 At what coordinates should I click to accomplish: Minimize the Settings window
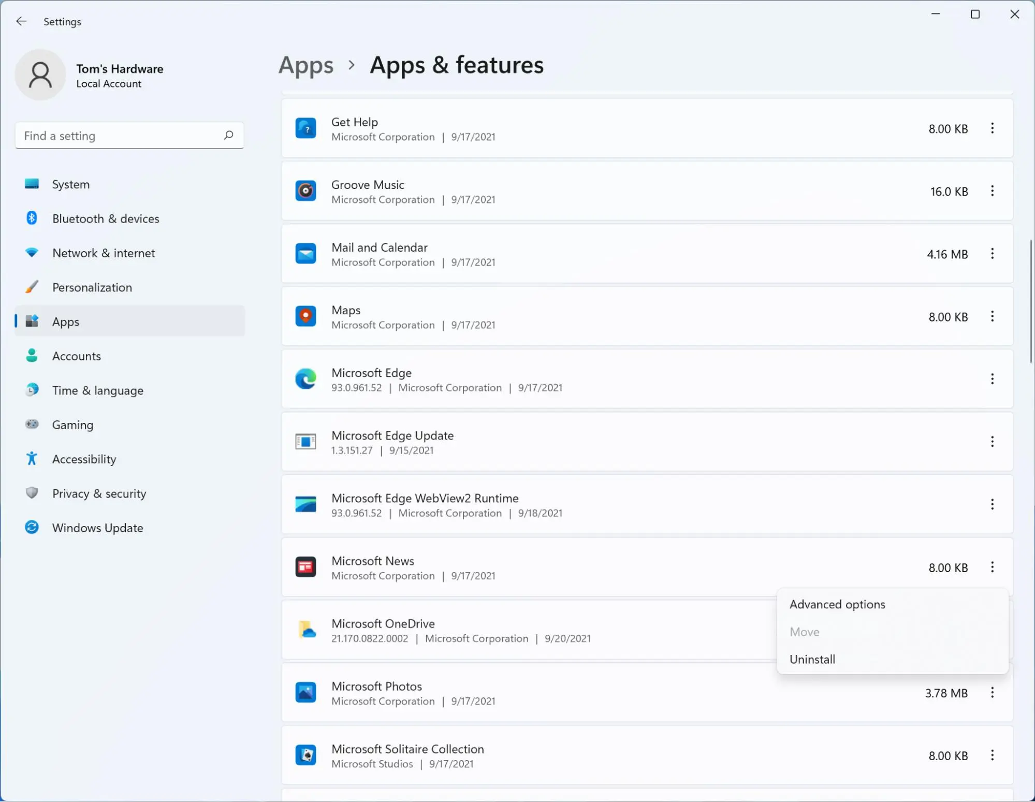(x=936, y=14)
